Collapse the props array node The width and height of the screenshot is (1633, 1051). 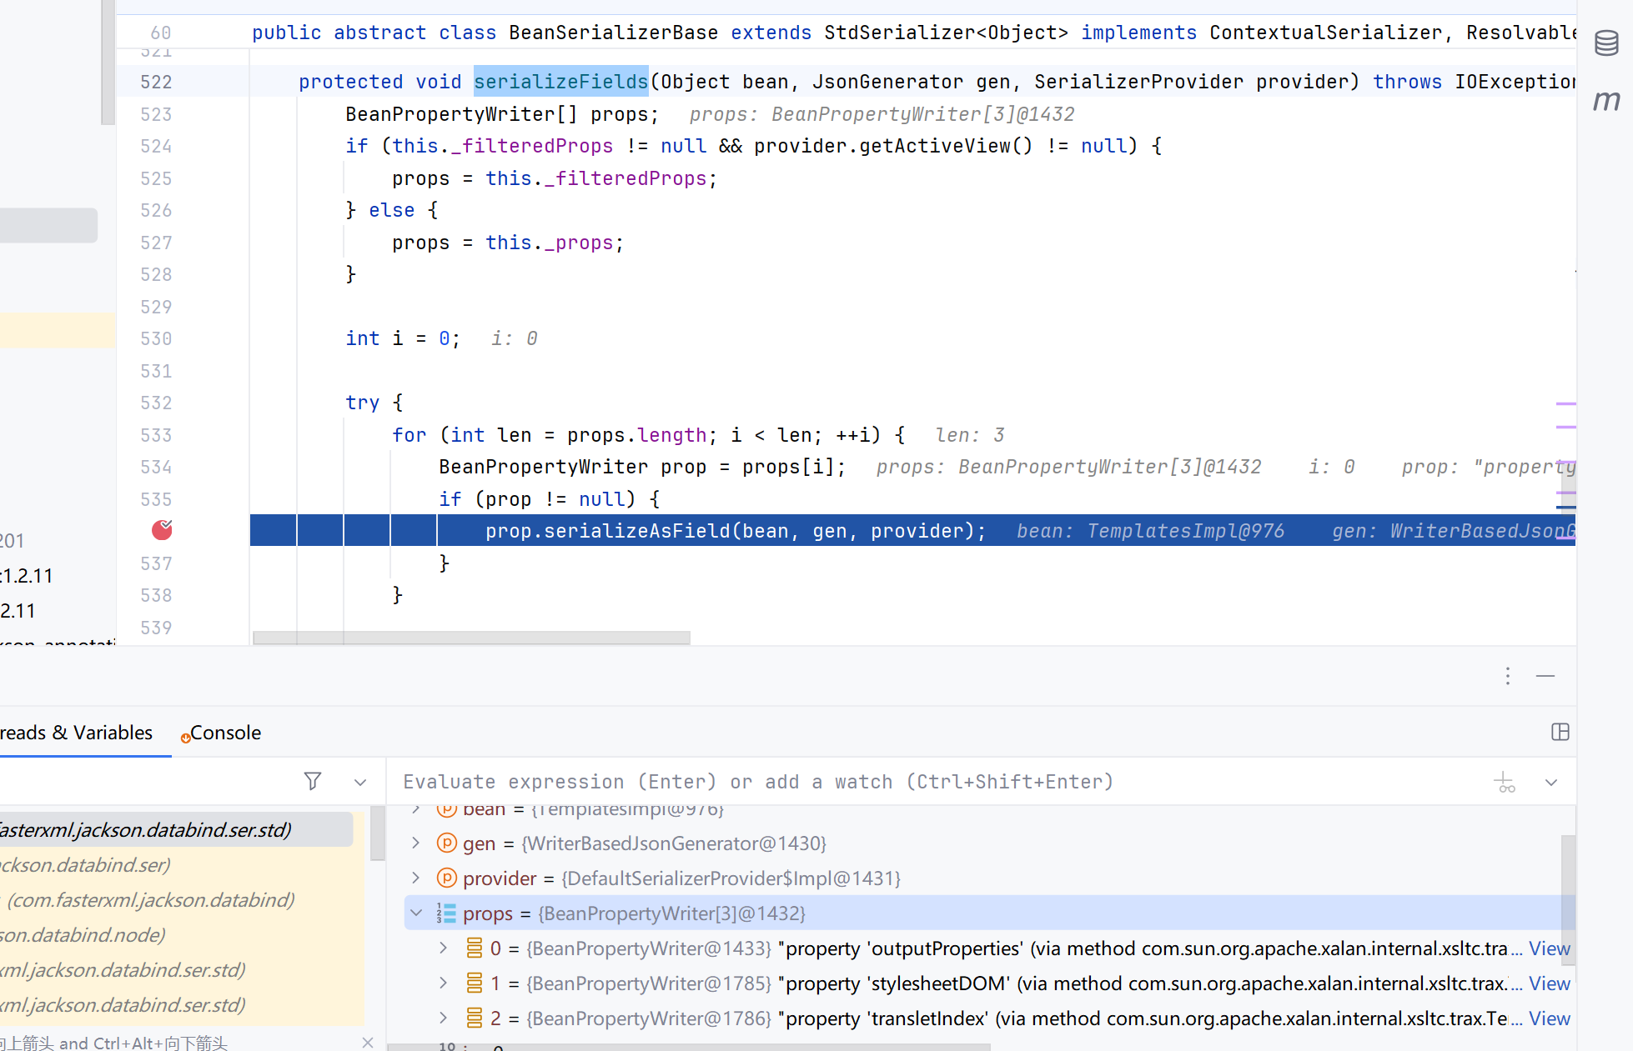pos(415,913)
